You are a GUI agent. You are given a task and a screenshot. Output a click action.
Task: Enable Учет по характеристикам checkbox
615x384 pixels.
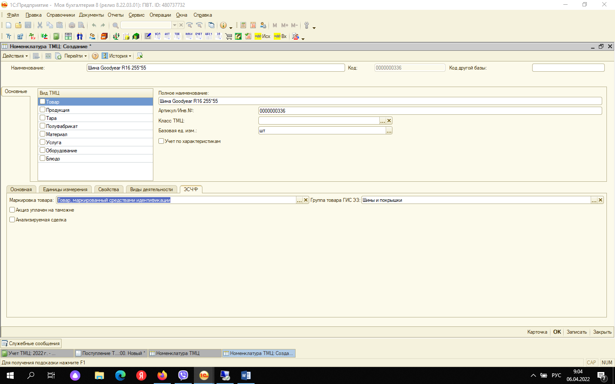click(x=161, y=141)
